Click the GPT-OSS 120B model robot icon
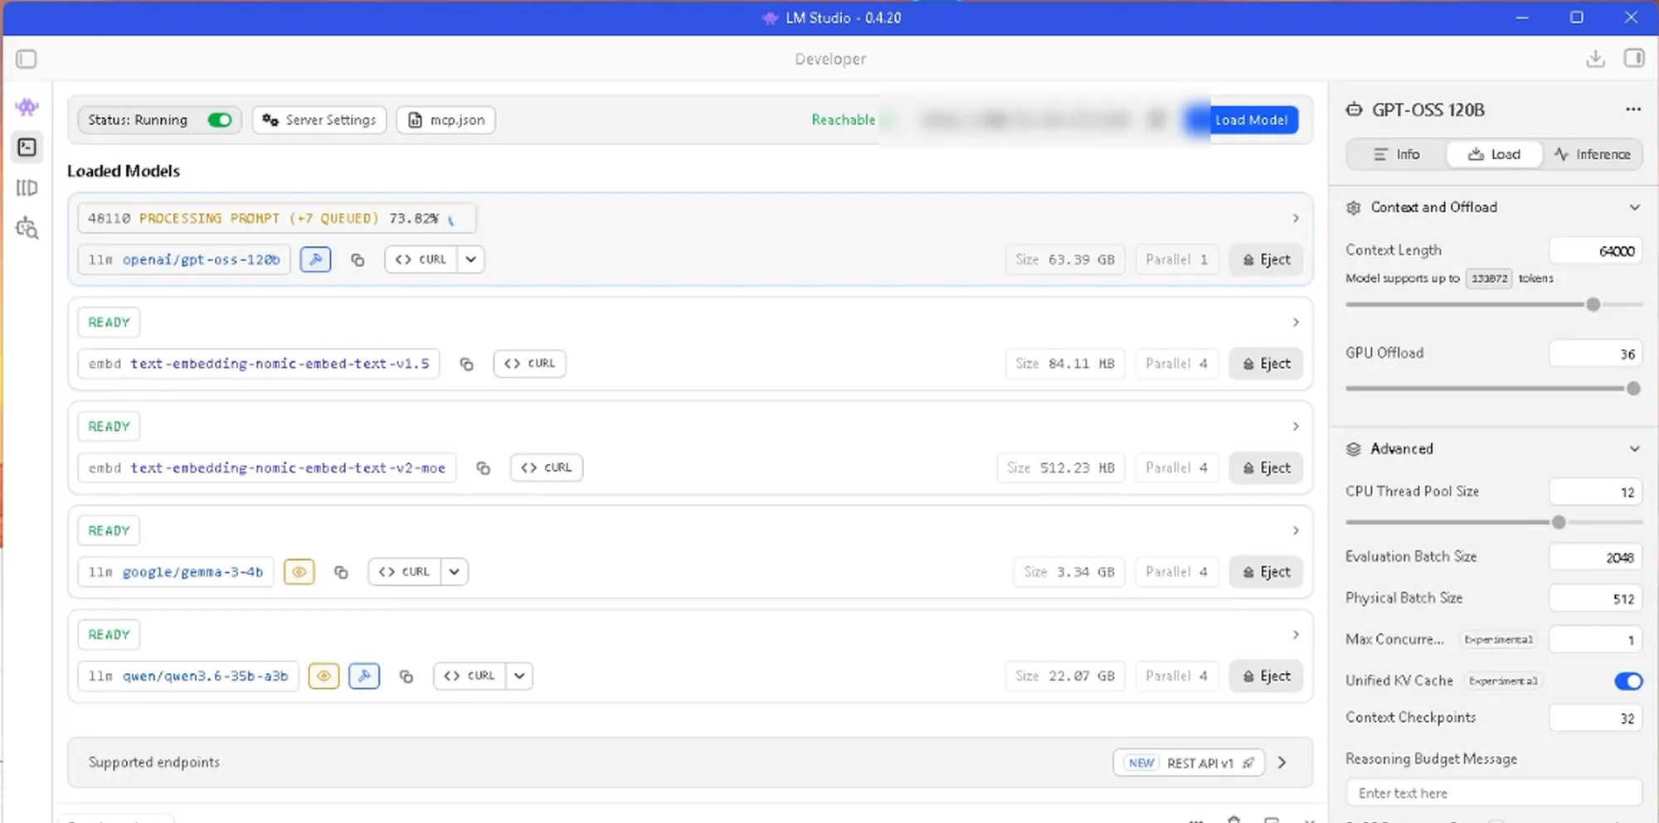 point(1354,109)
